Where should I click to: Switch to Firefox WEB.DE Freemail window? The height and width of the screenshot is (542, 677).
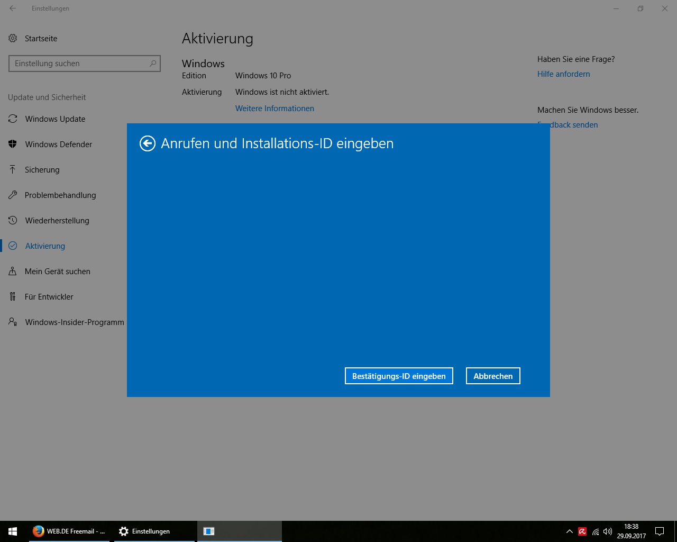[x=69, y=531]
